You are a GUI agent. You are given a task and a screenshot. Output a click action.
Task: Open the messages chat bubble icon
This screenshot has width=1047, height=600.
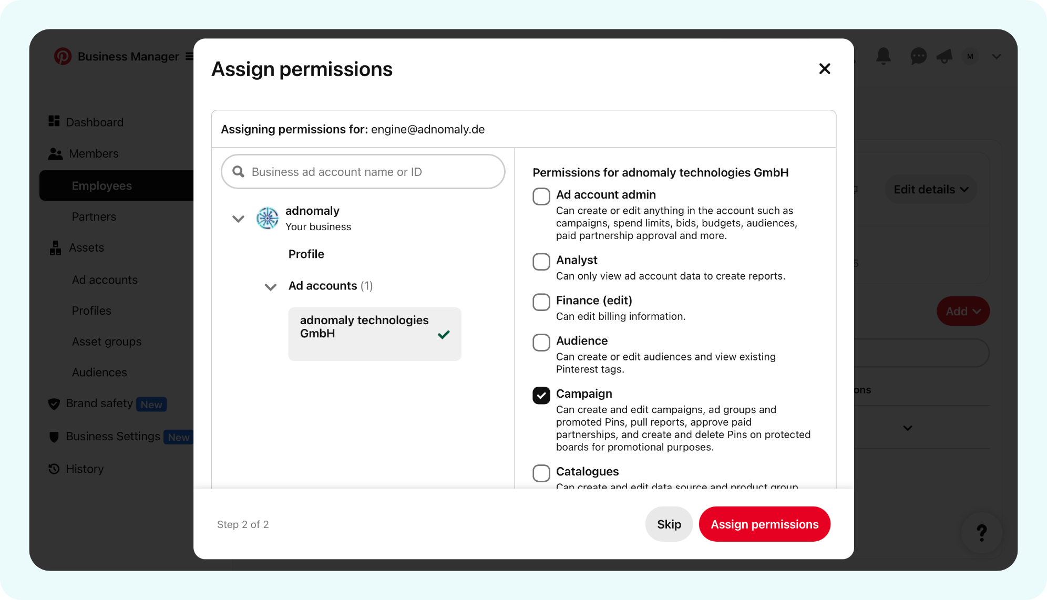point(918,56)
